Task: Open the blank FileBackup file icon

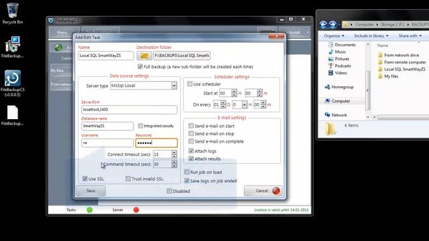Action: coord(12,115)
